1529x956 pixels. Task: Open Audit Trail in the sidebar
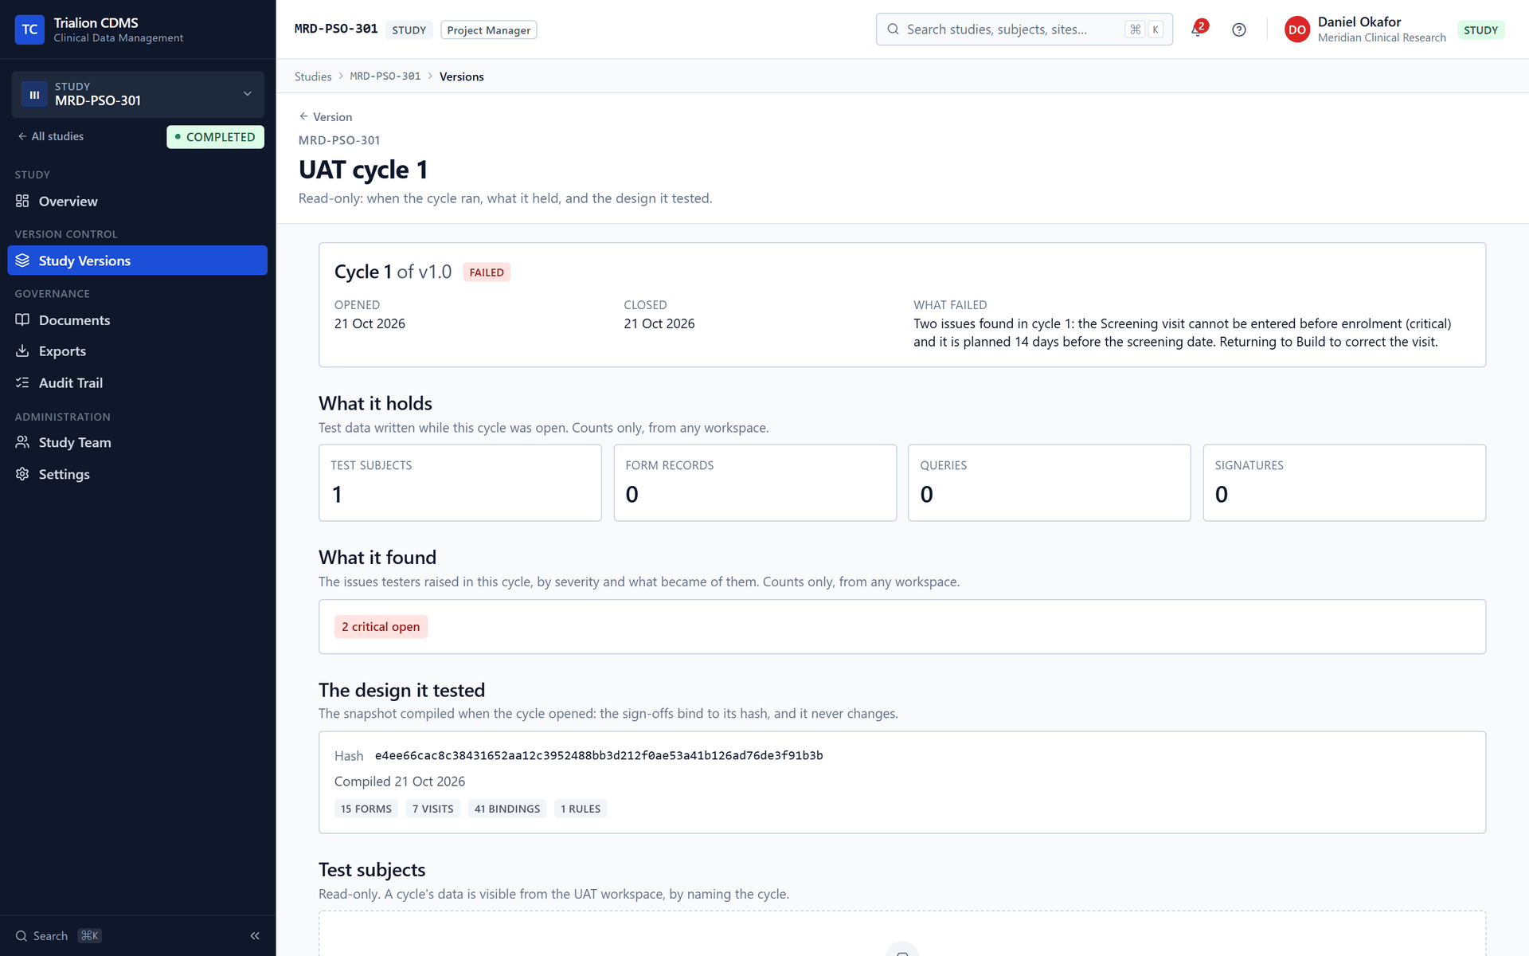click(138, 383)
